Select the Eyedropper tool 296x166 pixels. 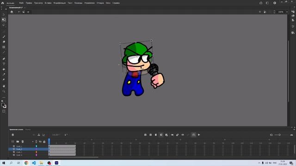coord(4,74)
